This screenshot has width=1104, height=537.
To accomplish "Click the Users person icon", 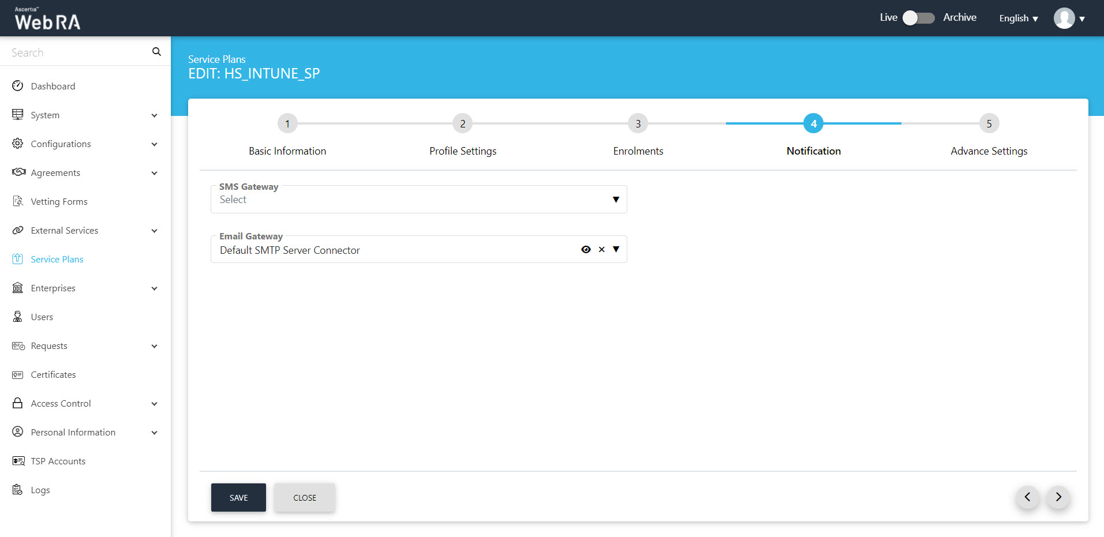I will [18, 317].
